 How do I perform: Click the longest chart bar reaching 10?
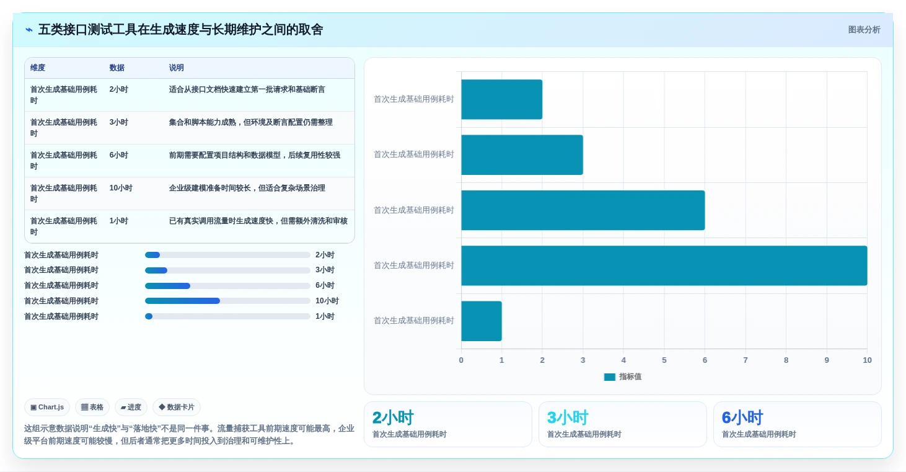click(x=664, y=265)
